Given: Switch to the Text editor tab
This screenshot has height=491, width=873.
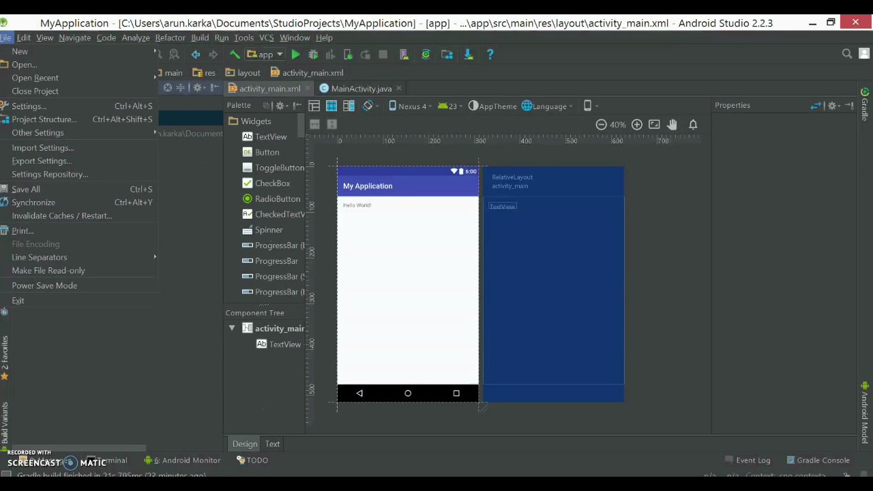Looking at the screenshot, I should point(272,444).
